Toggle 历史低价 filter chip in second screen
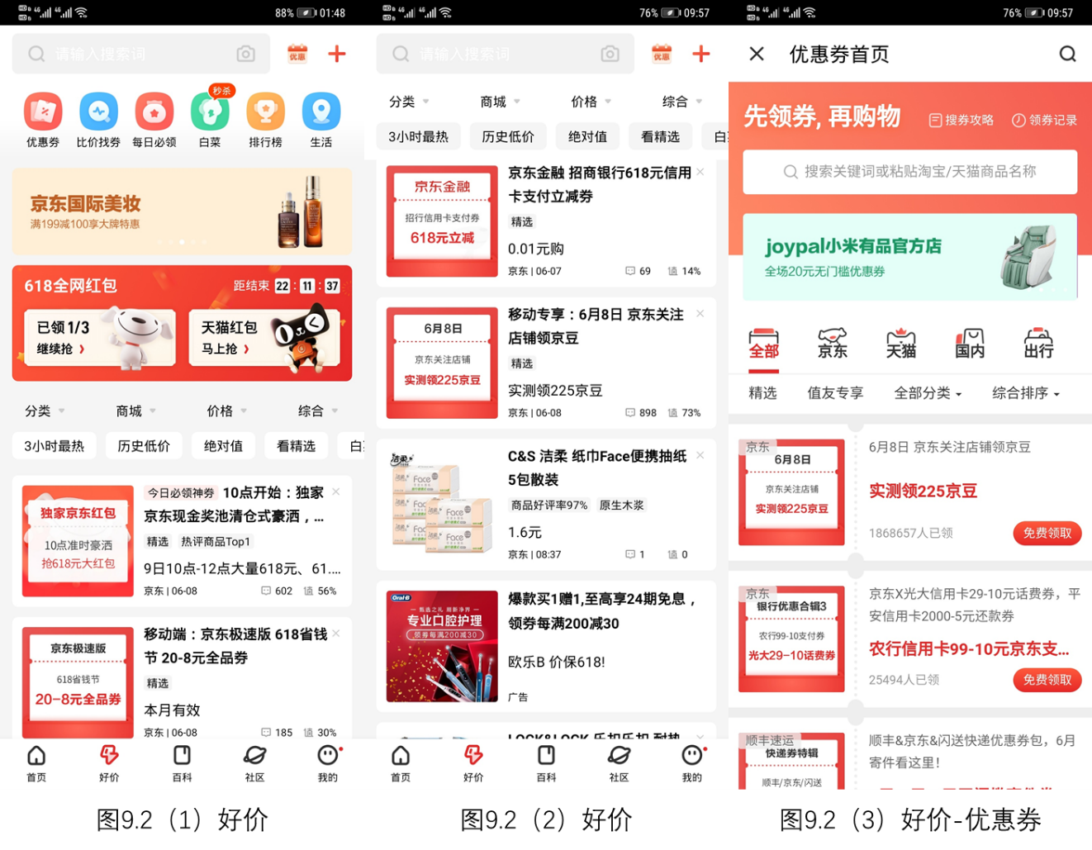Image resolution: width=1092 pixels, height=850 pixels. pyautogui.click(x=508, y=136)
